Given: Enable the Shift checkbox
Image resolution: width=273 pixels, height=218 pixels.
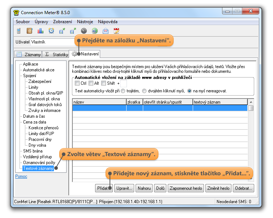Looking at the screenshot, I should (103, 83).
